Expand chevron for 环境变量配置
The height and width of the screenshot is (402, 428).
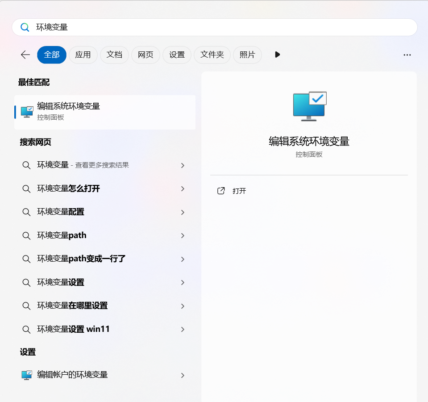coord(183,212)
